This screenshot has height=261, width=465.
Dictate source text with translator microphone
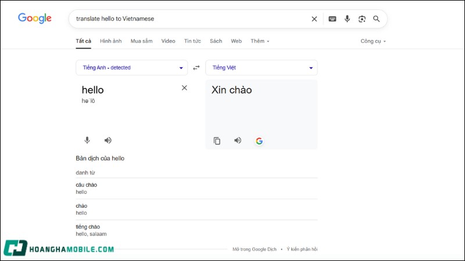click(x=87, y=140)
